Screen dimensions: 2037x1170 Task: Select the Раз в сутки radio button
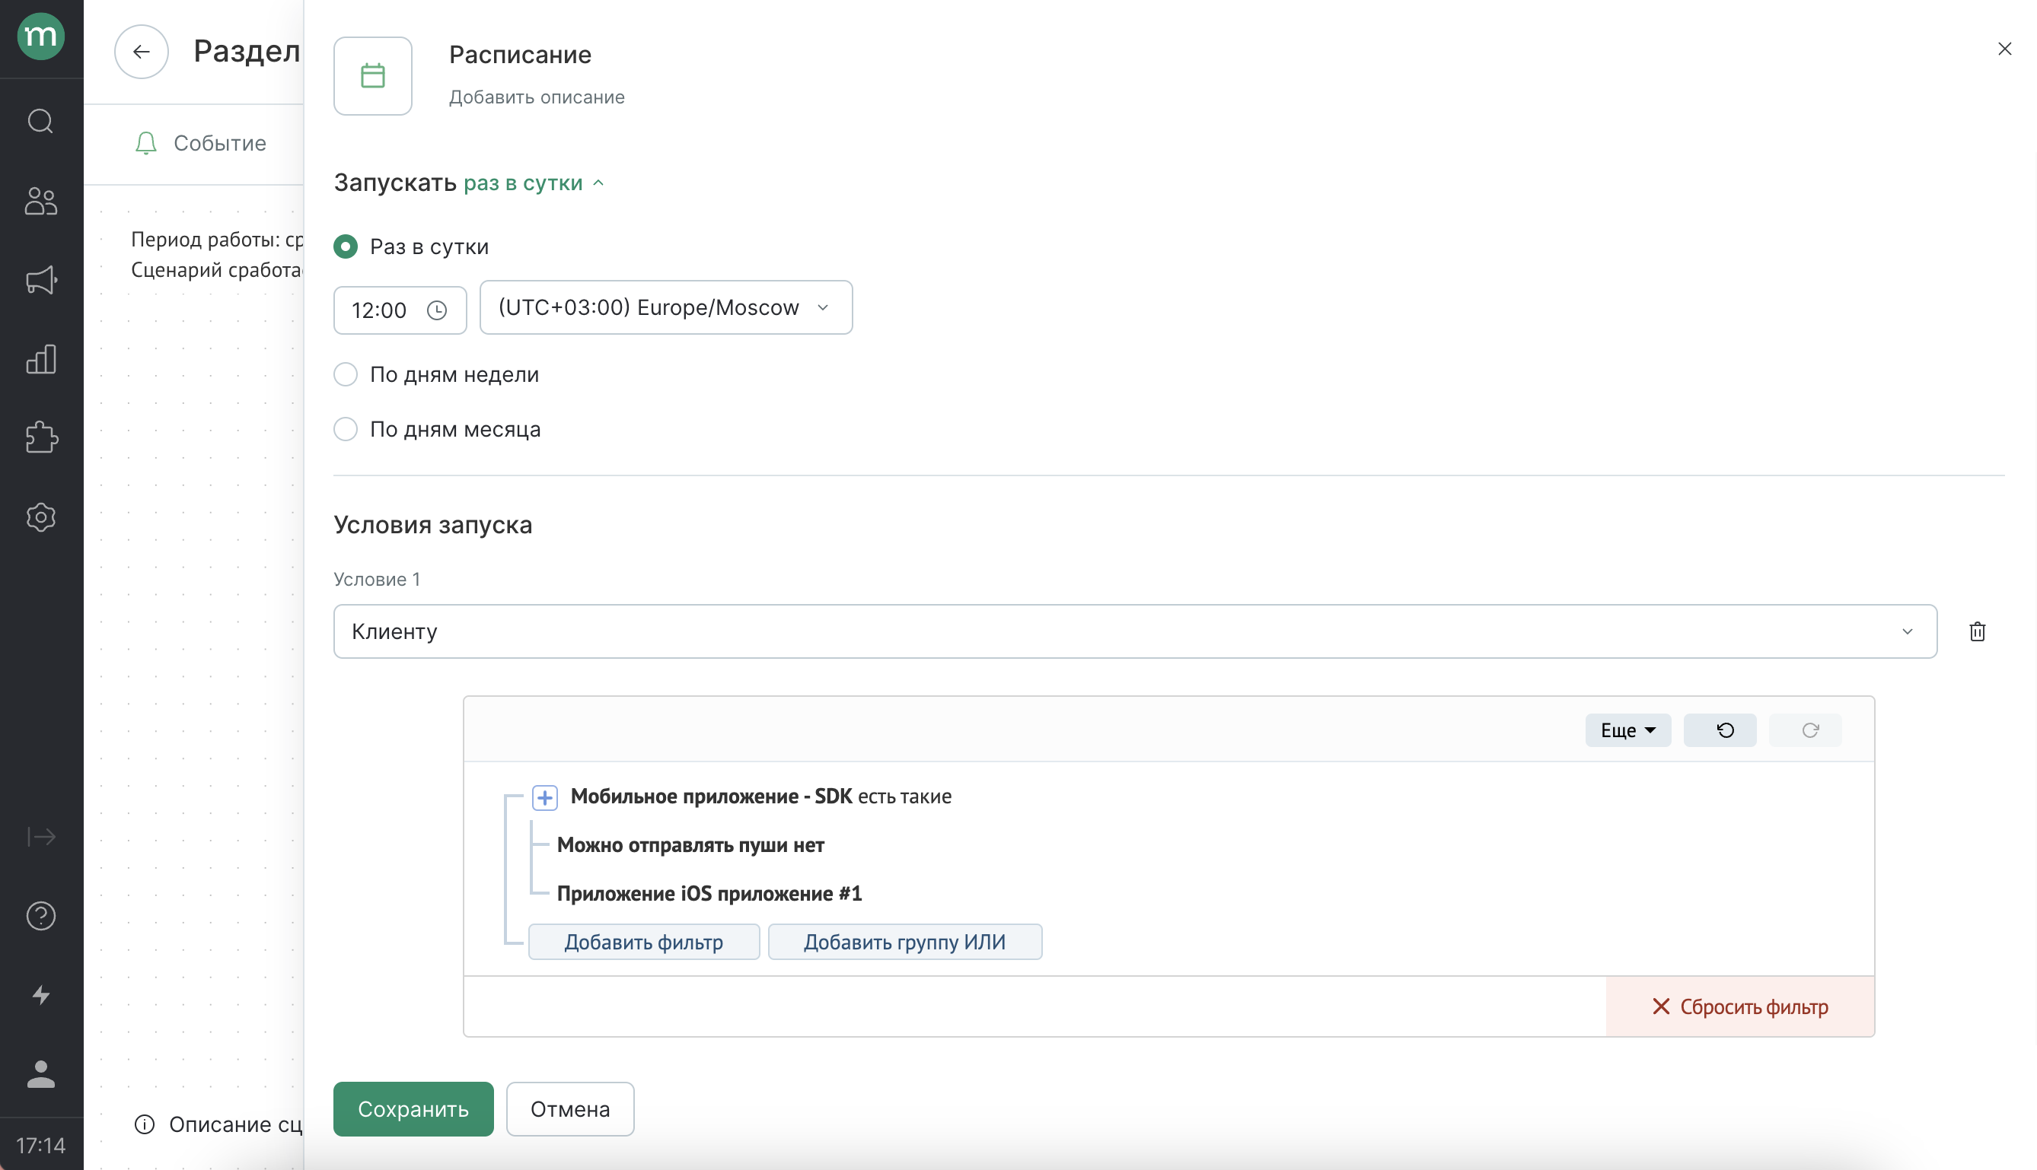tap(346, 246)
